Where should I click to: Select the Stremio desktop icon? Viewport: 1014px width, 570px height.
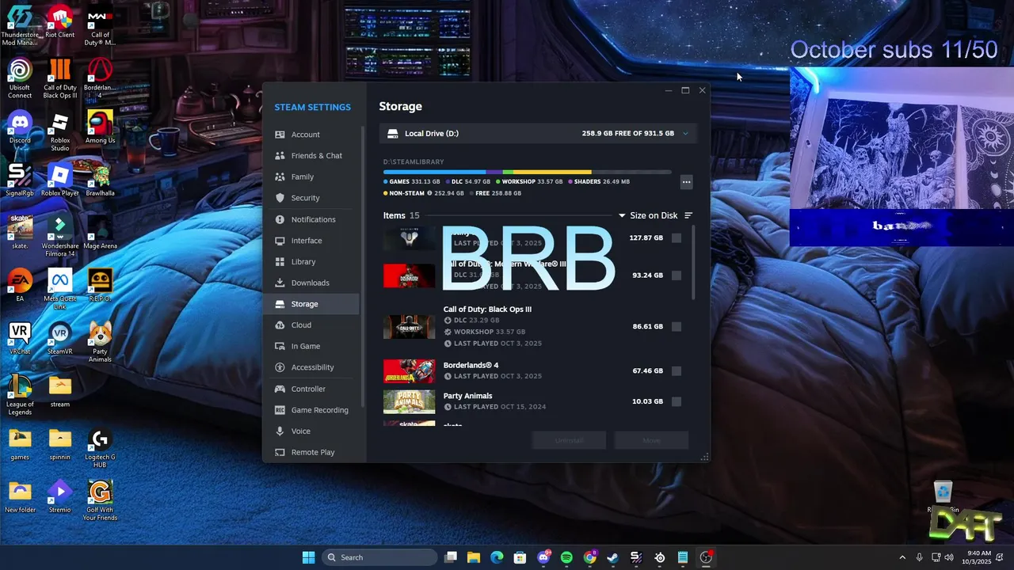point(60,497)
